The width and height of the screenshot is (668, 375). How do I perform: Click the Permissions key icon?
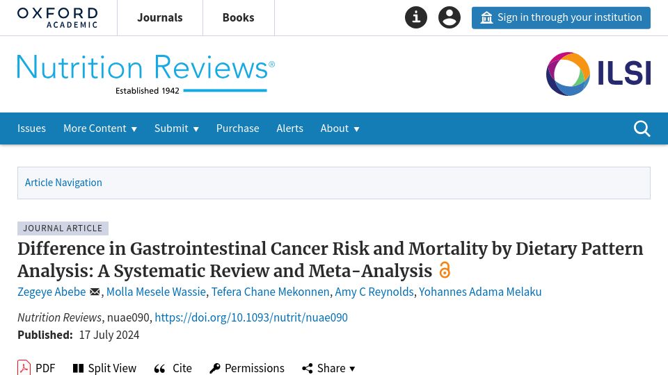click(215, 368)
